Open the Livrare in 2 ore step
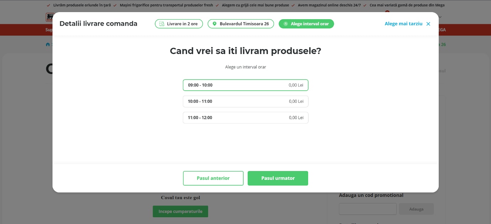The image size is (491, 224). tap(179, 24)
